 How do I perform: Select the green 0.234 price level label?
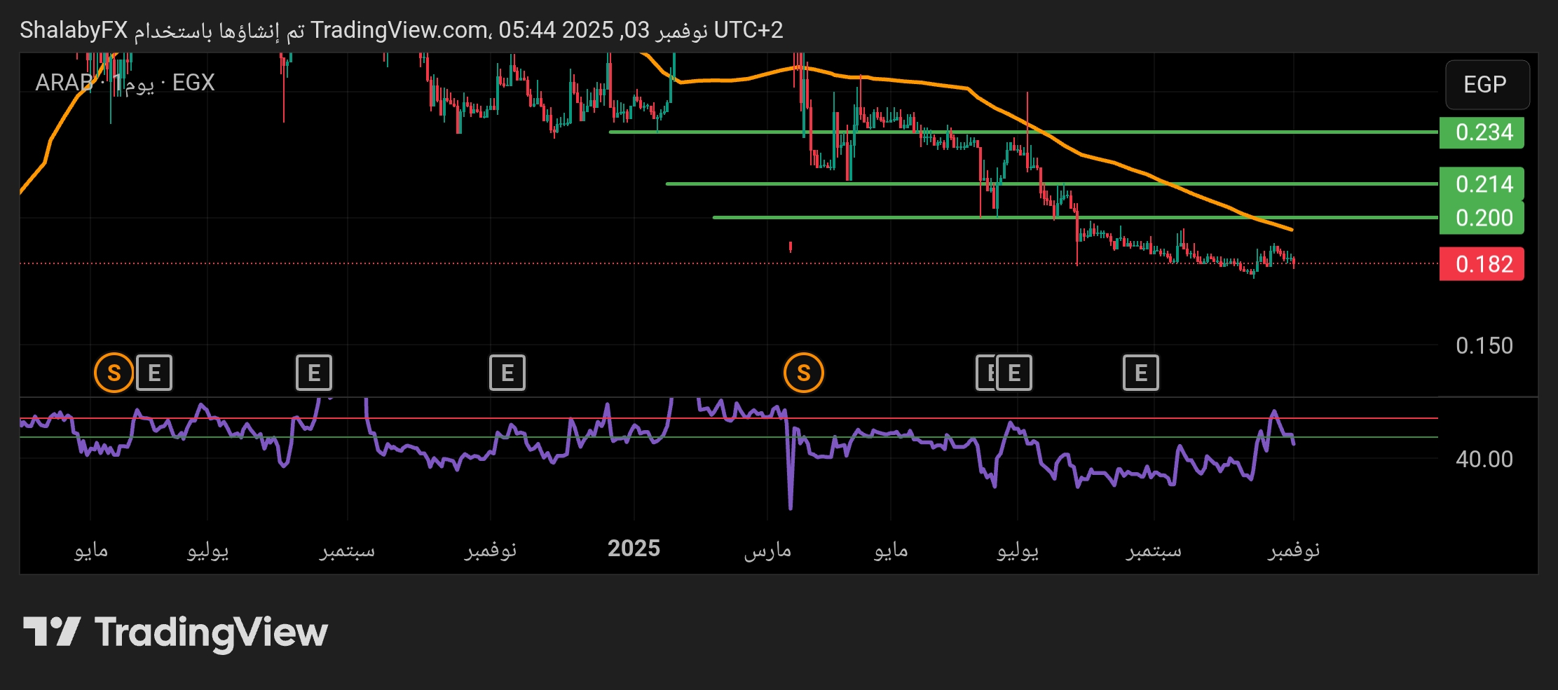click(x=1482, y=132)
